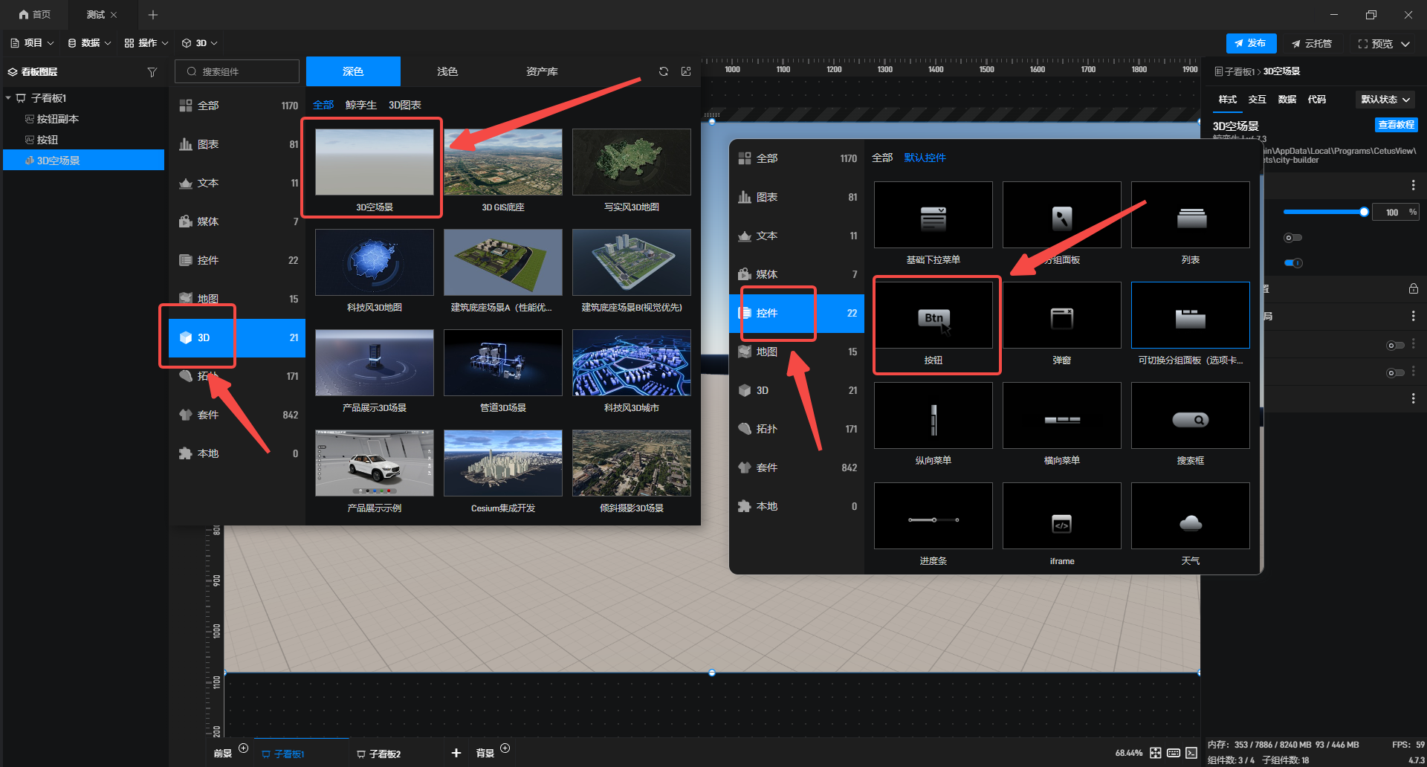This screenshot has width=1427, height=767.
Task: Click the fit-to-screen icon in status bar
Action: tap(1155, 753)
